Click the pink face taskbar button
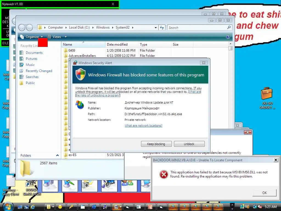 click(x=150, y=207)
